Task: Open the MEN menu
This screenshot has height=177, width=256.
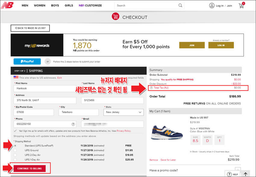Action: tap(25, 5)
